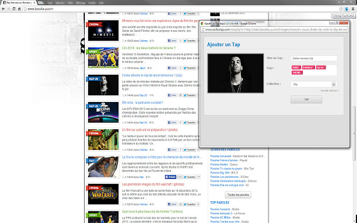The height and width of the screenshot is (223, 357).
Task: Click the MTV EMA article thumbnail
Action: click(x=103, y=112)
